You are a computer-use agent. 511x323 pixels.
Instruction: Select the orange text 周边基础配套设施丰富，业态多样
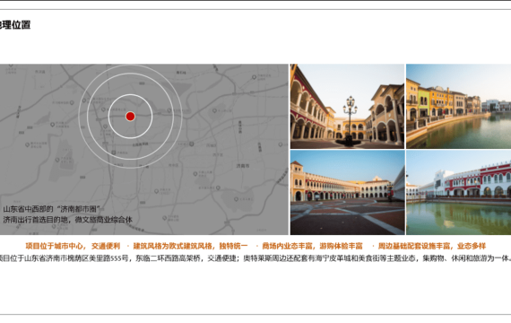point(432,246)
